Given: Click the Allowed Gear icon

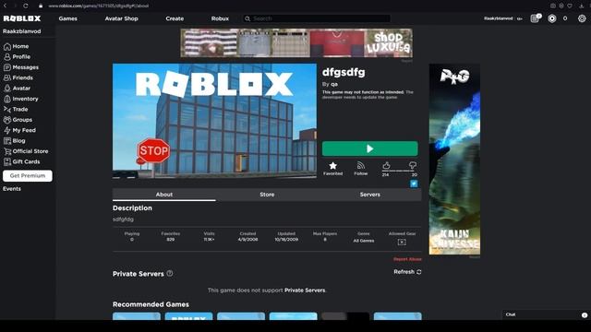Looking at the screenshot, I should (402, 242).
